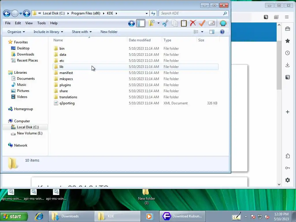Open the Help menu

coord(54,23)
